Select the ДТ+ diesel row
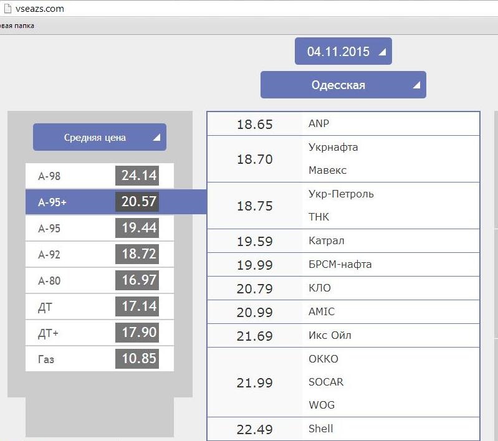 (x=99, y=333)
